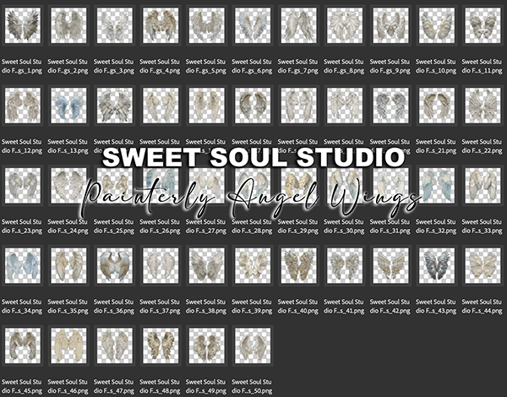This screenshot has width=507, height=397.
Task: Select the dark blue wings thumbnail for s_43.png
Action: click(x=437, y=265)
